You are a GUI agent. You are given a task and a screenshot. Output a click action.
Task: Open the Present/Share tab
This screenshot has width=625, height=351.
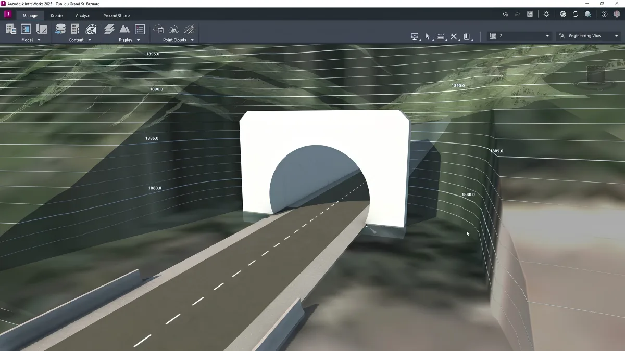pyautogui.click(x=117, y=16)
